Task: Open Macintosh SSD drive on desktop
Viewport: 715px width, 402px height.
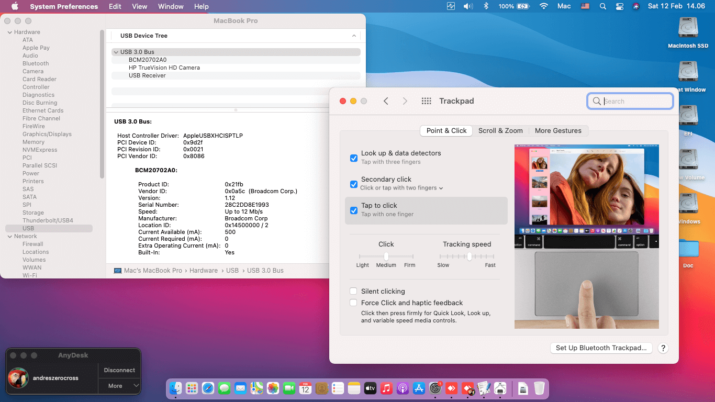Action: click(688, 33)
